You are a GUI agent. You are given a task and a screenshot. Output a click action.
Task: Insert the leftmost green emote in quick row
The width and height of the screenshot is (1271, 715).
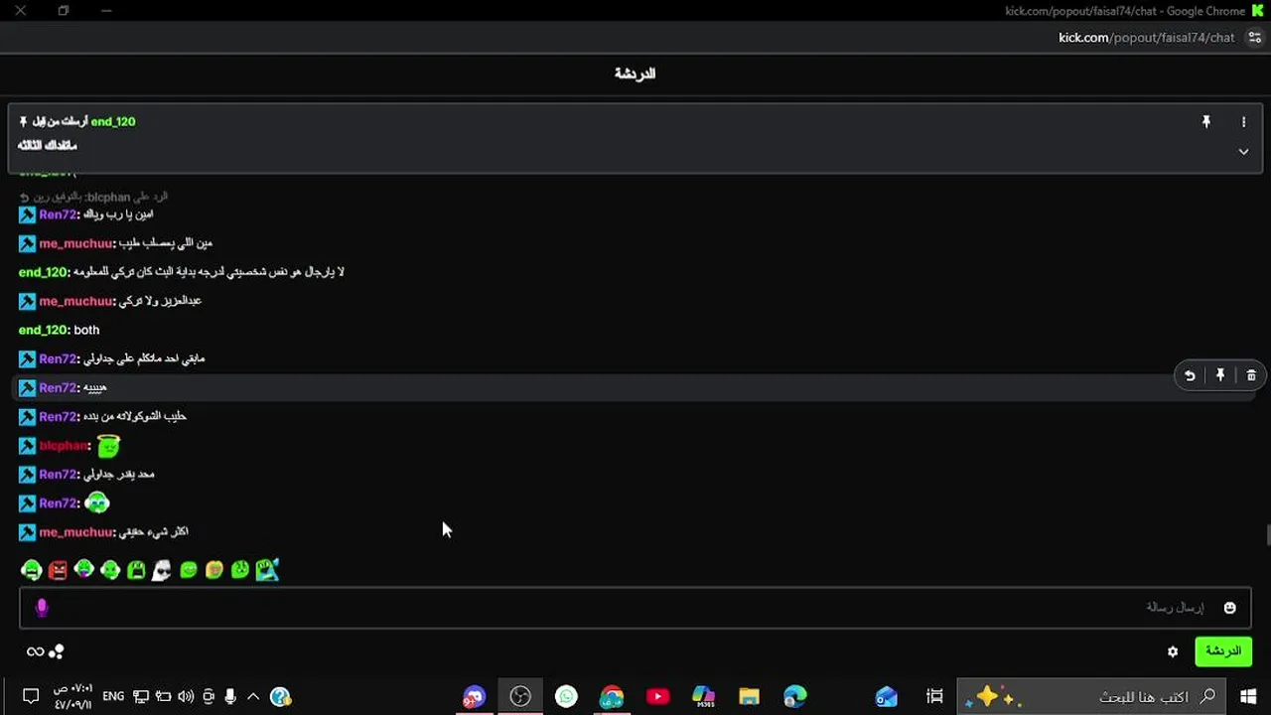coord(32,570)
